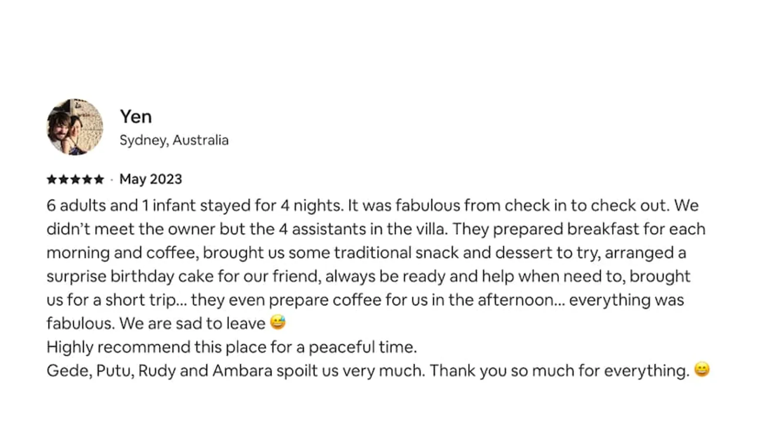Screen dimensions: 783x435
Task: Click the text 'We are sad to leave'
Action: click(192, 324)
